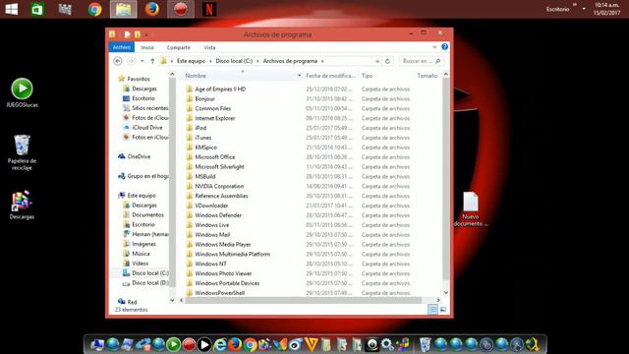The height and width of the screenshot is (354, 629).
Task: Sort by Fecha de modificación column
Action: [x=330, y=76]
